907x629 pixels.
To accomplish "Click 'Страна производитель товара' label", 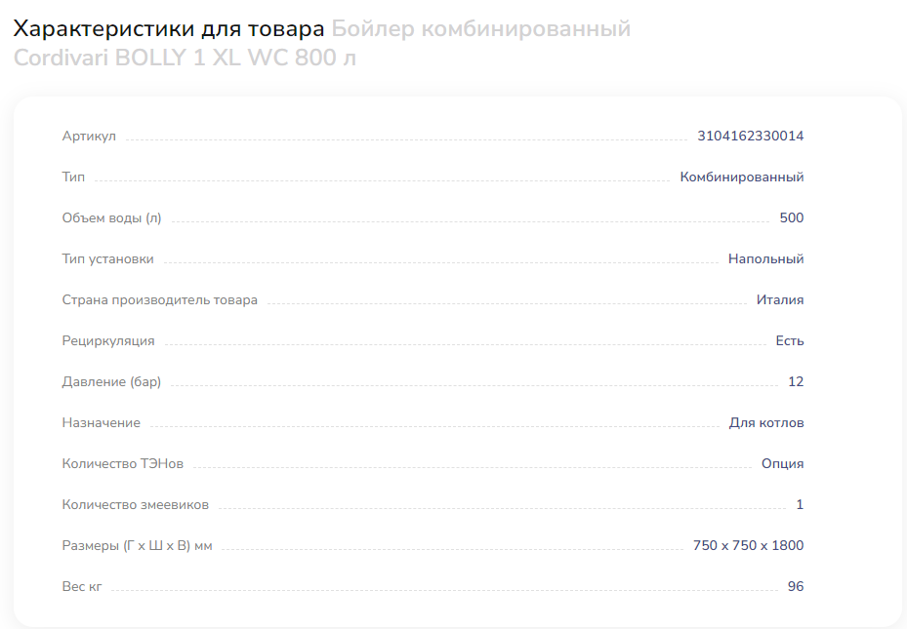I will (160, 300).
